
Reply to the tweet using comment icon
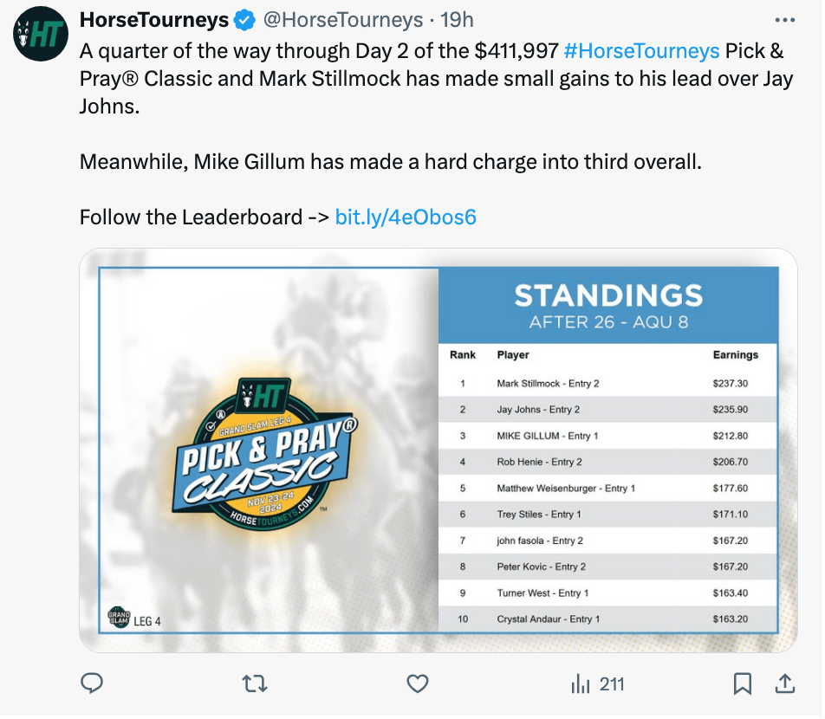tap(93, 683)
